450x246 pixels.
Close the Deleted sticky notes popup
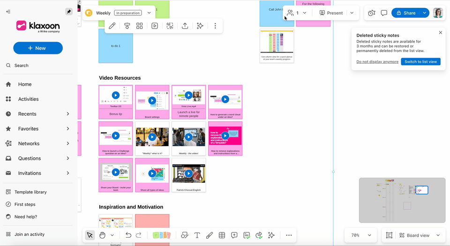pos(441,33)
